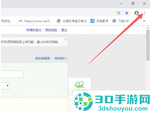Screen dimensions: 150x113
Task: Click the title text input field
Action: tap(12, 74)
